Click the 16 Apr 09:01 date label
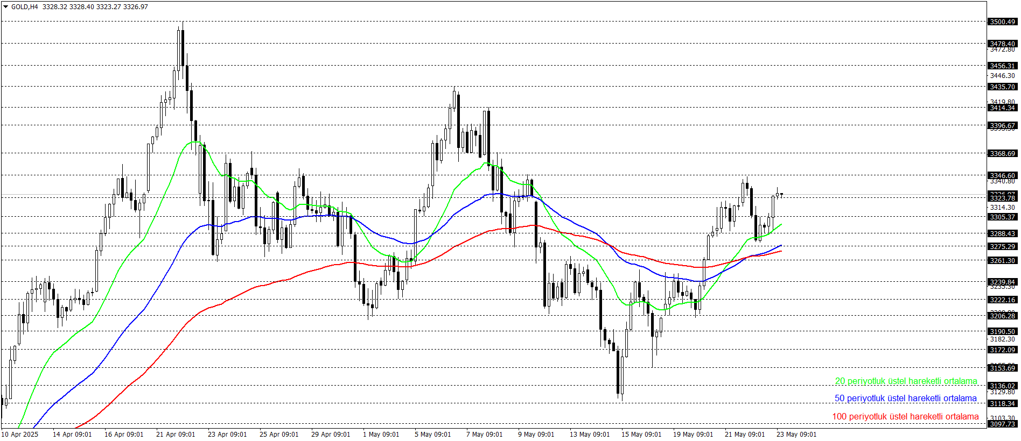The width and height of the screenshot is (1021, 441). coord(124,435)
